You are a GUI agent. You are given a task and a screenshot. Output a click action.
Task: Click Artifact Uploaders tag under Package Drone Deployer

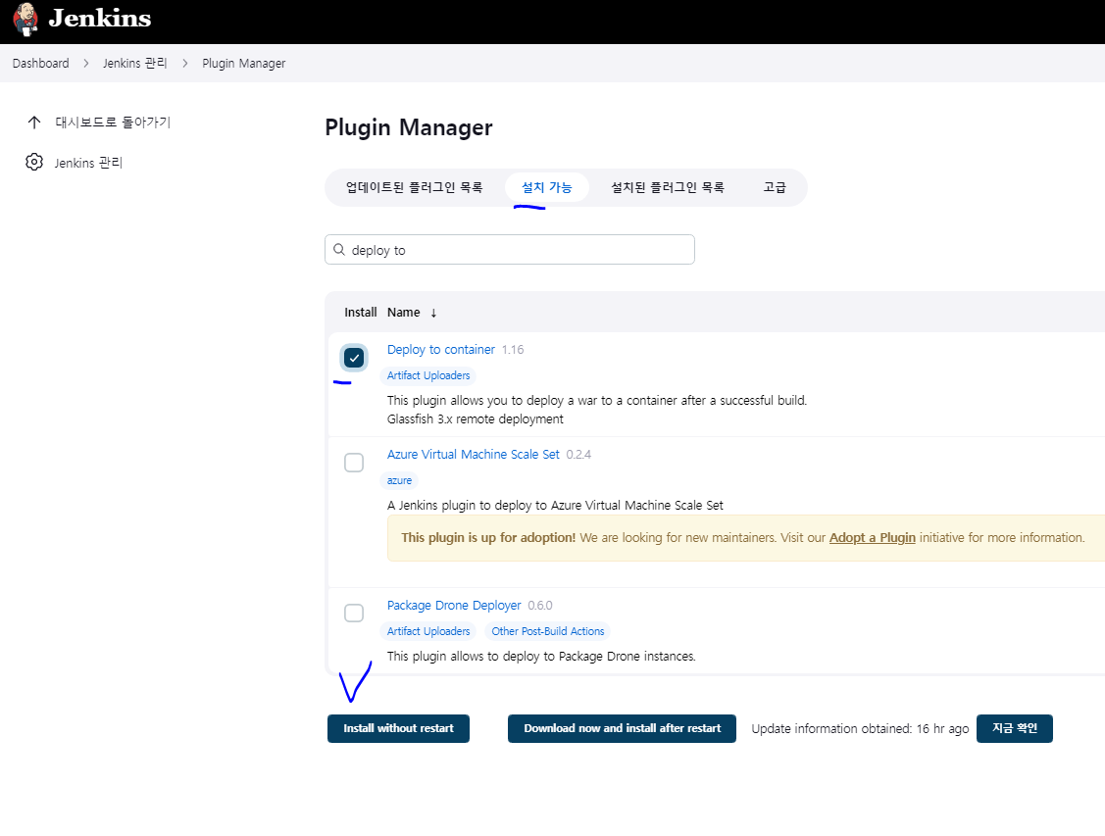[x=428, y=631]
